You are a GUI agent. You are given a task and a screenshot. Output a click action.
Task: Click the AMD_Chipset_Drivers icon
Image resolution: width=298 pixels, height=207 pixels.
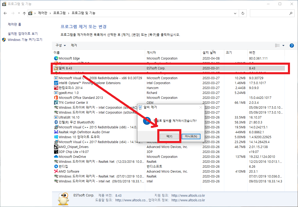pyautogui.click(x=56, y=147)
